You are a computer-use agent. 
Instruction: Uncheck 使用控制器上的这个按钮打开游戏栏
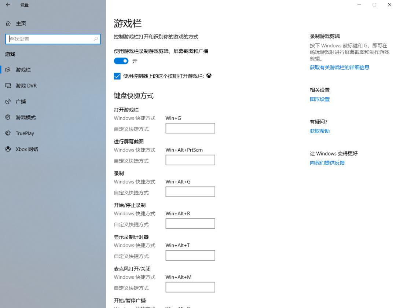point(117,76)
